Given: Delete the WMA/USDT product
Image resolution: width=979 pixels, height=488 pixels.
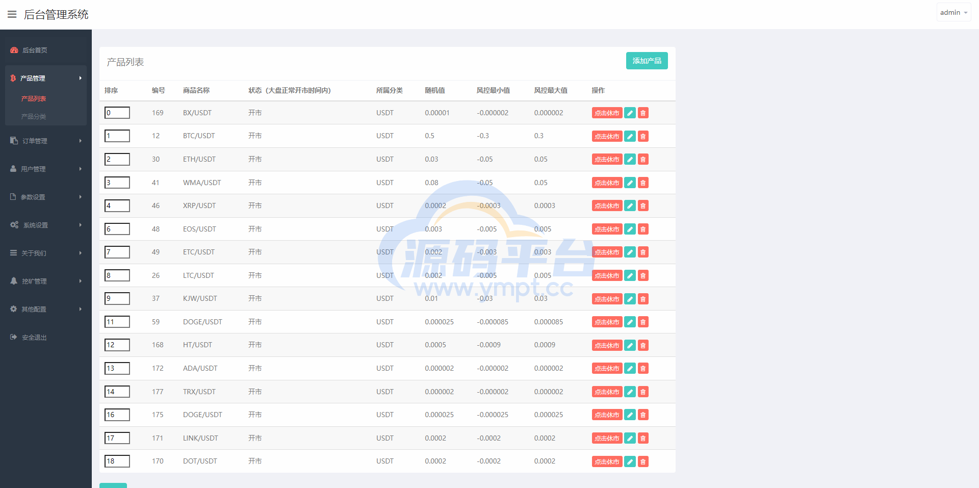Looking at the screenshot, I should click(643, 183).
